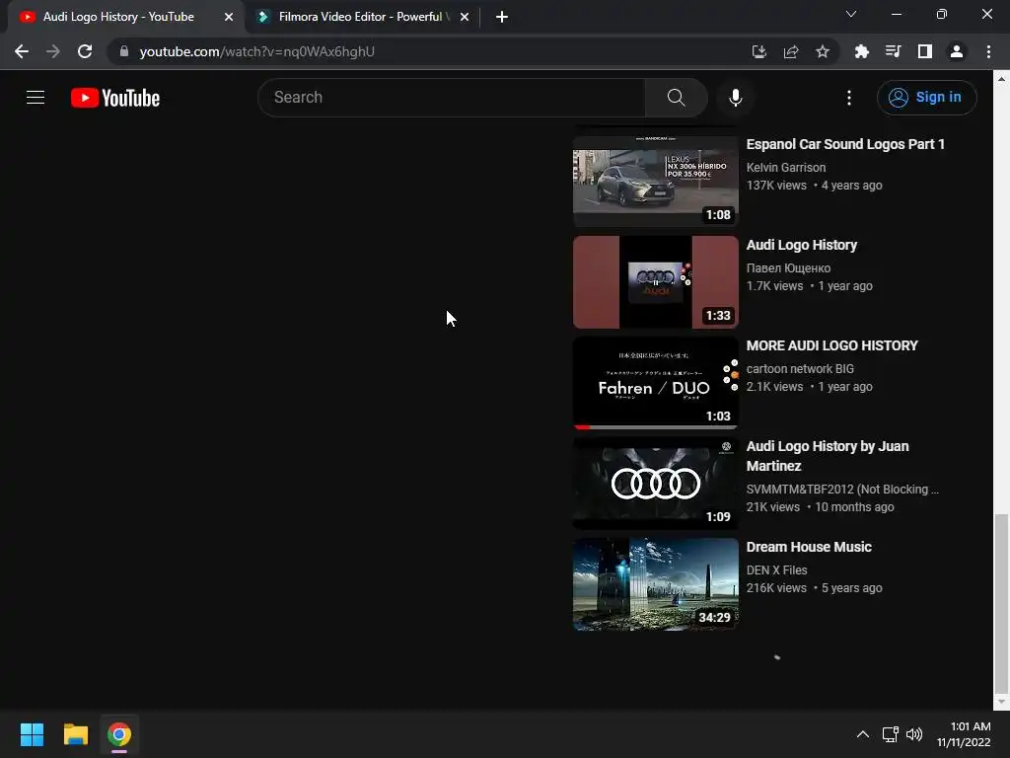Open Chrome three-dot menu
Image resolution: width=1010 pixels, height=758 pixels.
(x=988, y=51)
